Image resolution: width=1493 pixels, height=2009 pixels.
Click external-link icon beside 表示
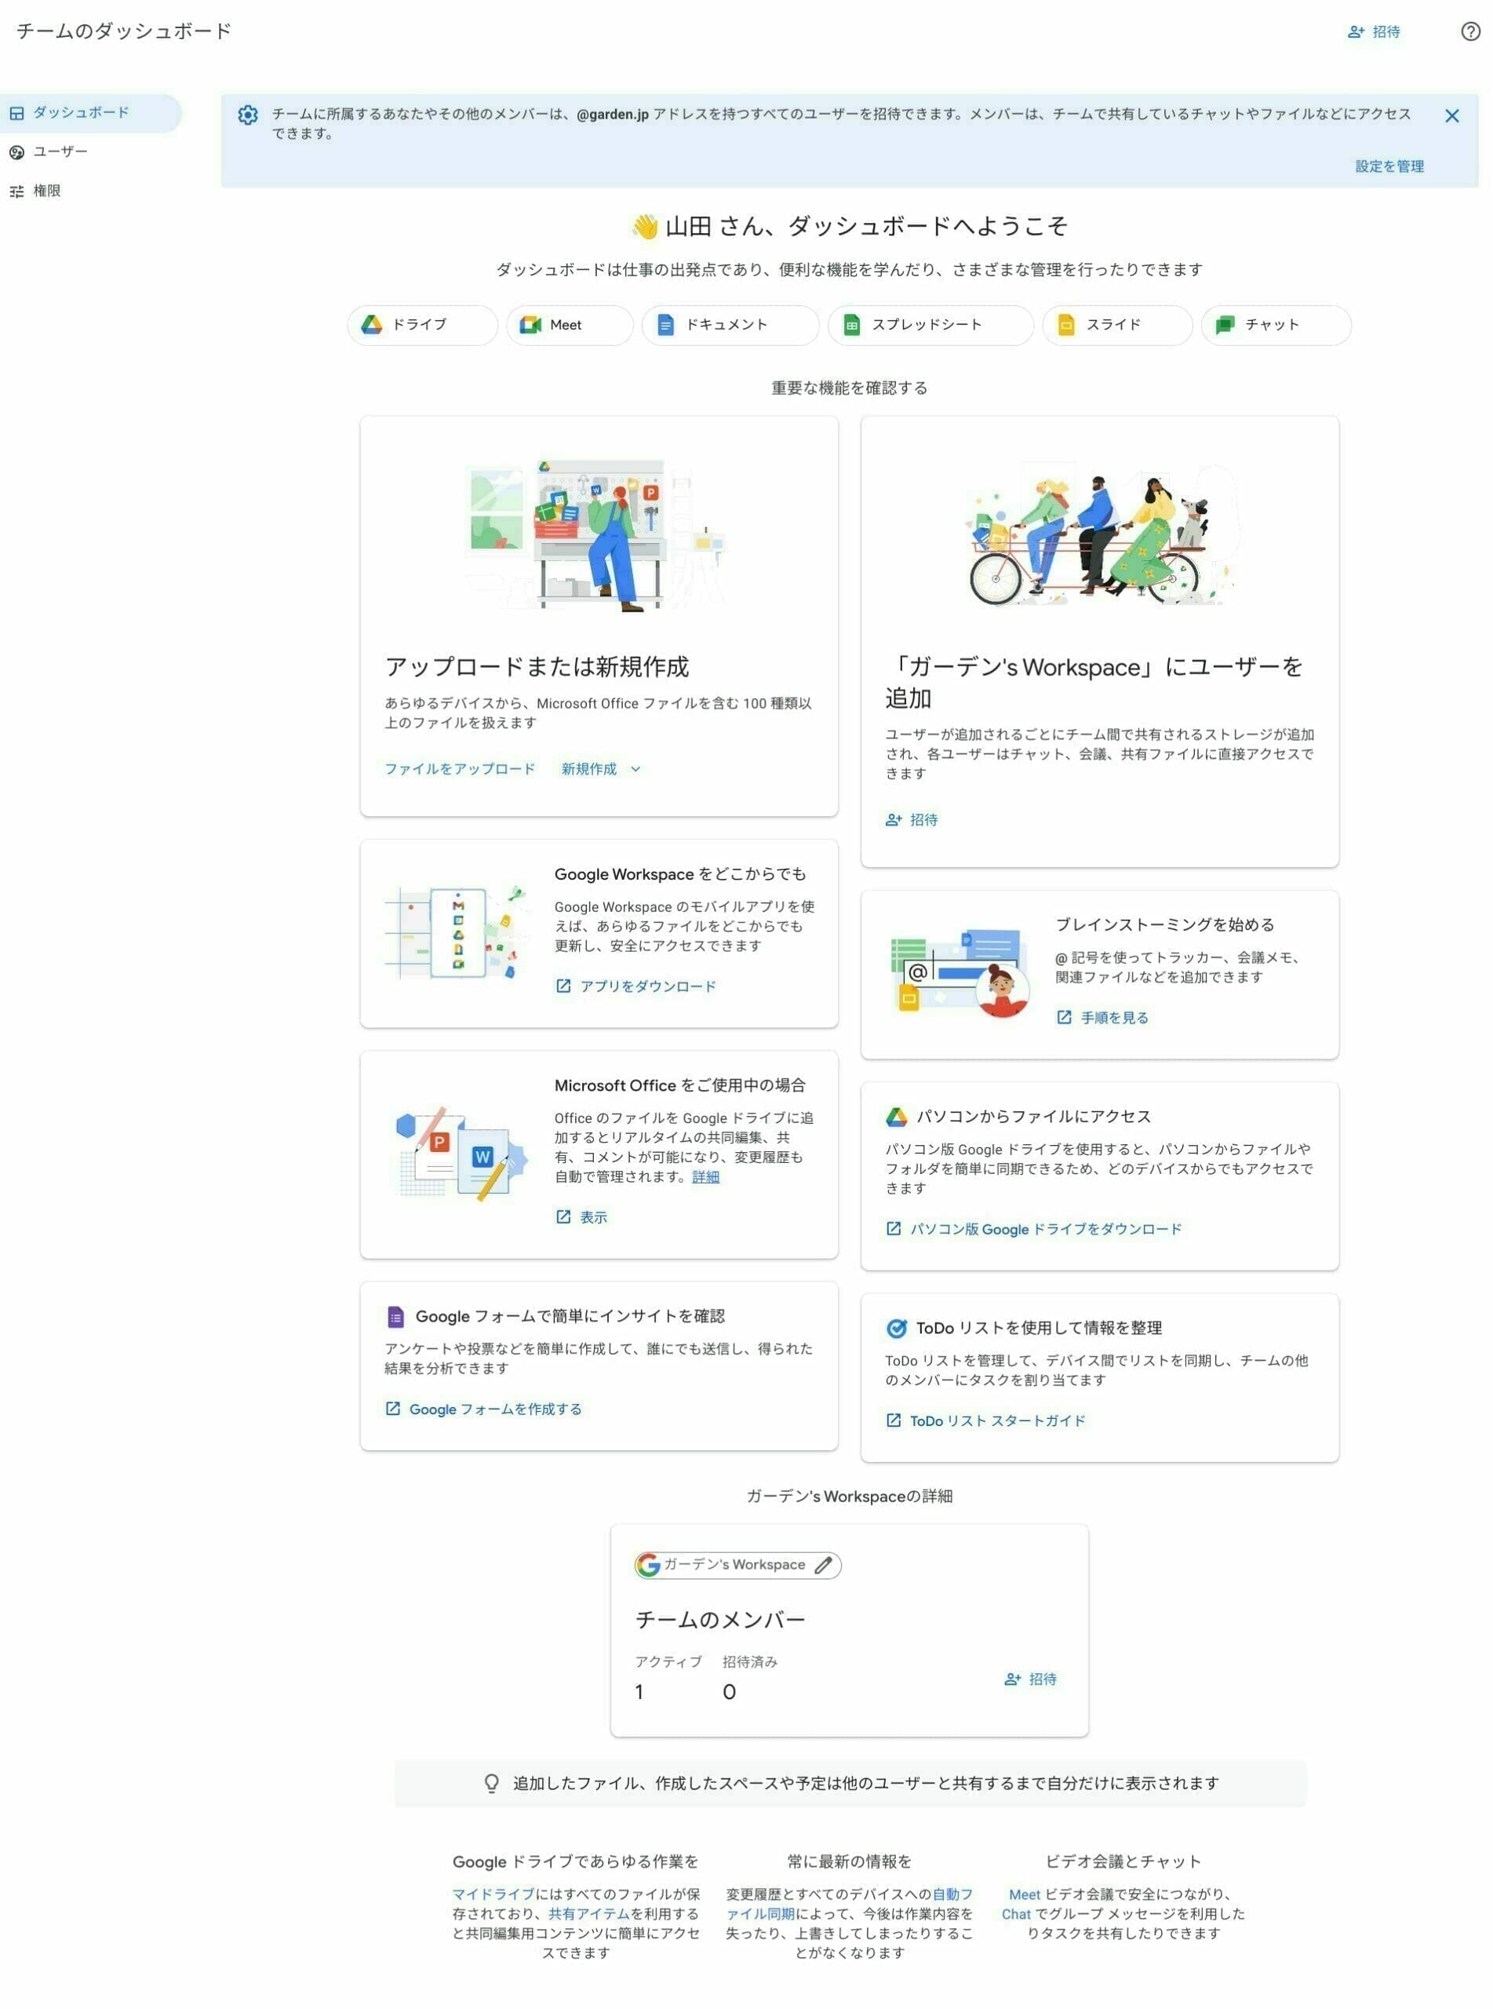pyautogui.click(x=563, y=1217)
